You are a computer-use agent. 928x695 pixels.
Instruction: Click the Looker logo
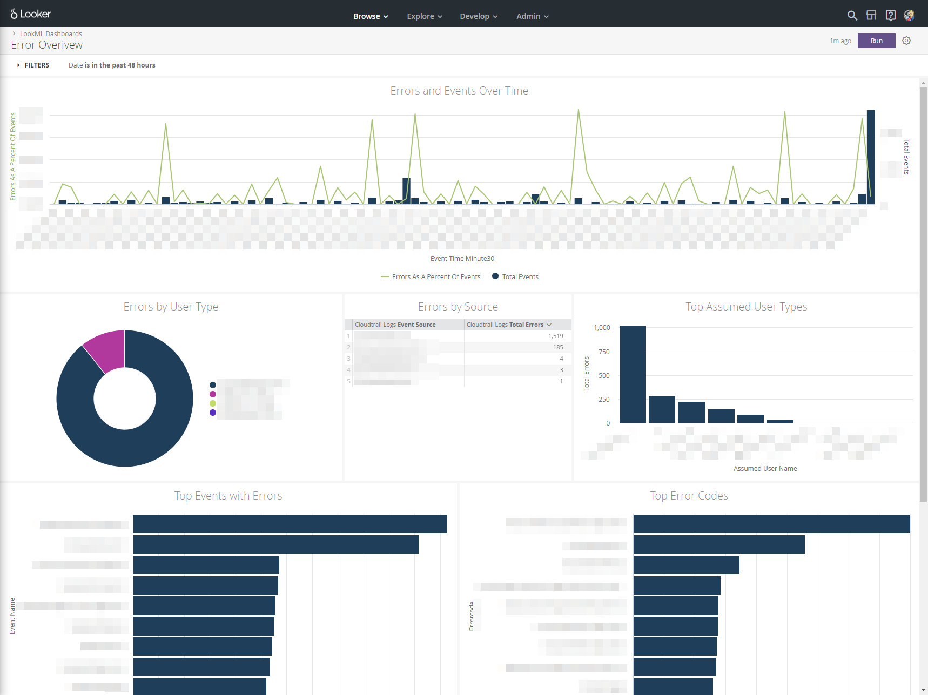31,14
